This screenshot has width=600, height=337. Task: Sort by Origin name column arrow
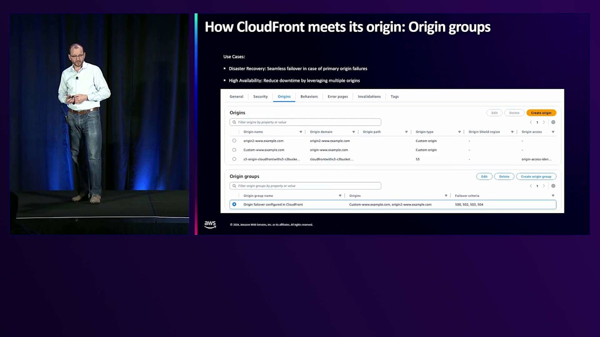click(301, 132)
